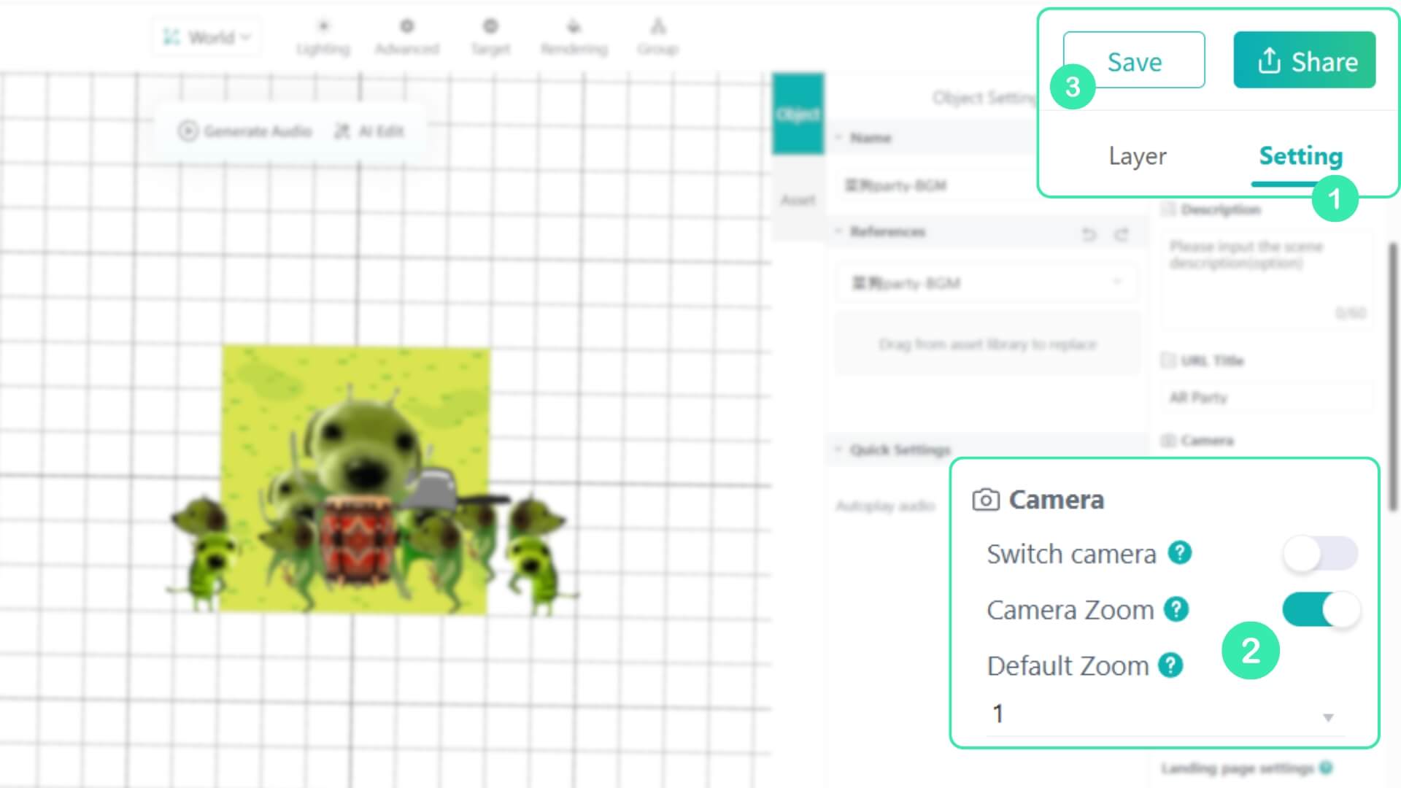Collapse the References section
The image size is (1401, 788).
point(838,231)
